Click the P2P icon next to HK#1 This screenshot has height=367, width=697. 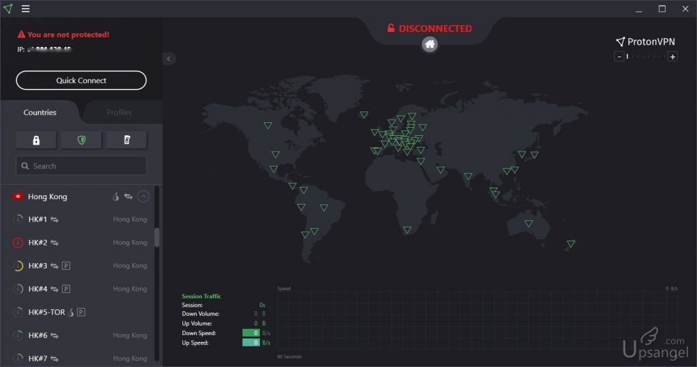pyautogui.click(x=54, y=220)
